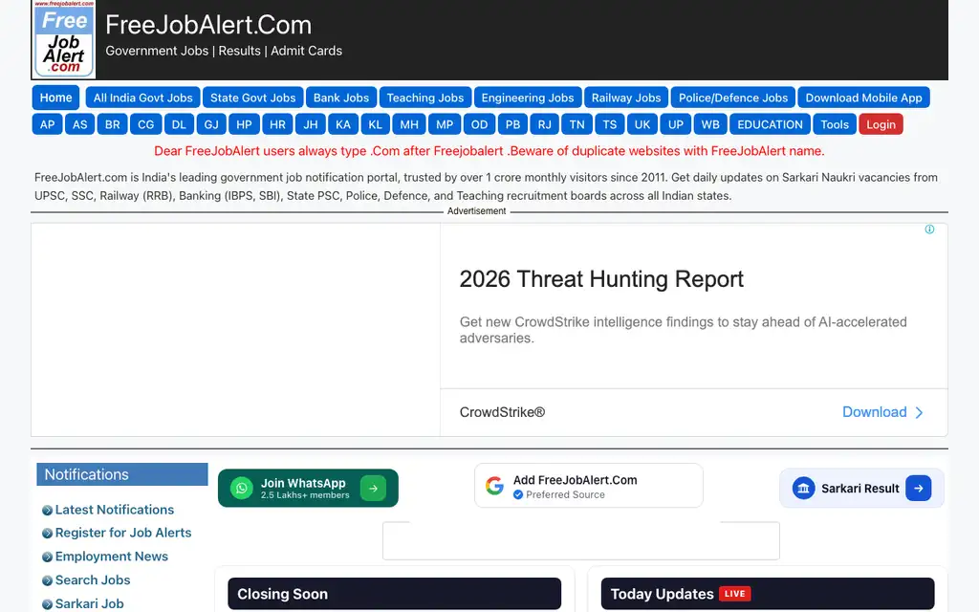Select the CG state button
This screenshot has height=612, width=979.
(x=146, y=124)
